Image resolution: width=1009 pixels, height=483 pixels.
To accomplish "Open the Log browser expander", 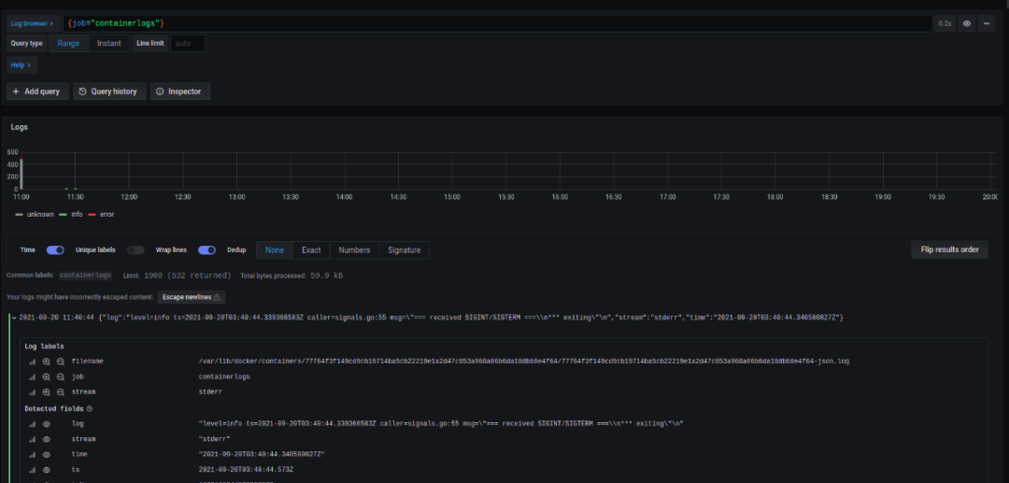I will click(33, 22).
